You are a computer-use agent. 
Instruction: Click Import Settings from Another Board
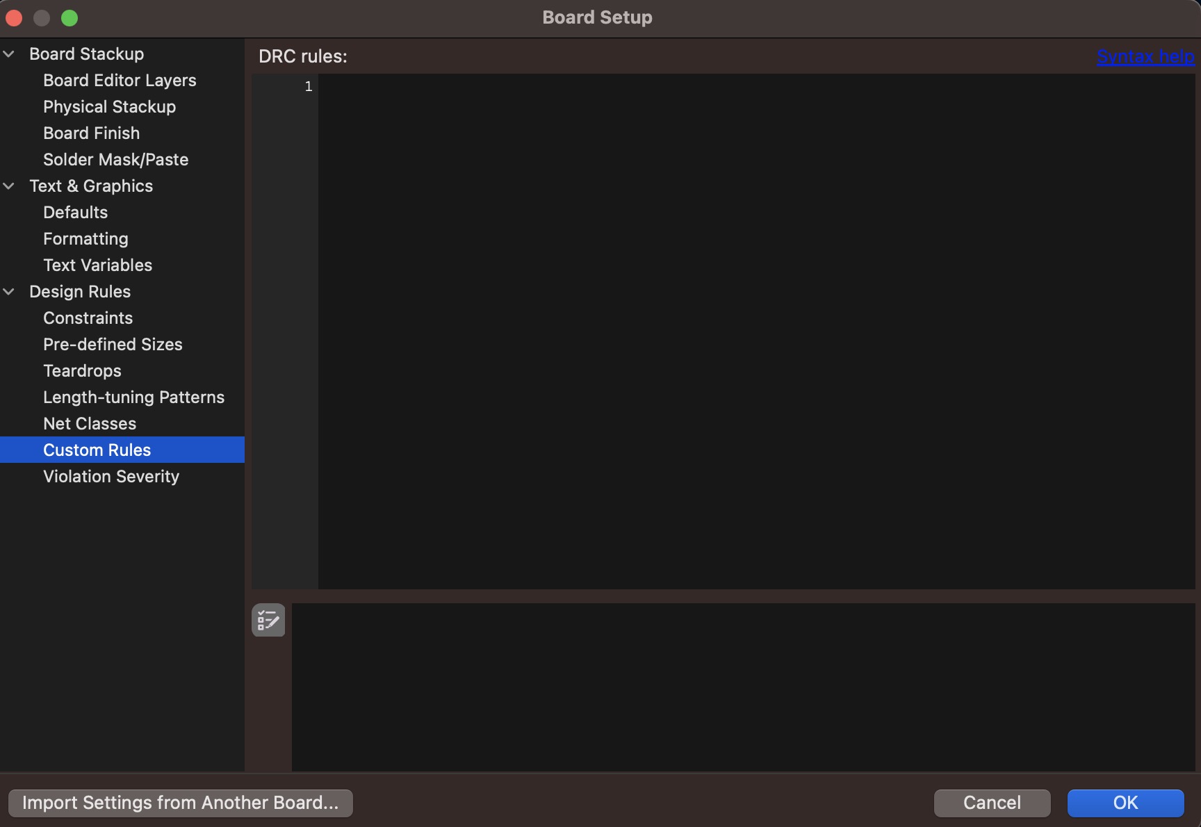[x=181, y=803]
